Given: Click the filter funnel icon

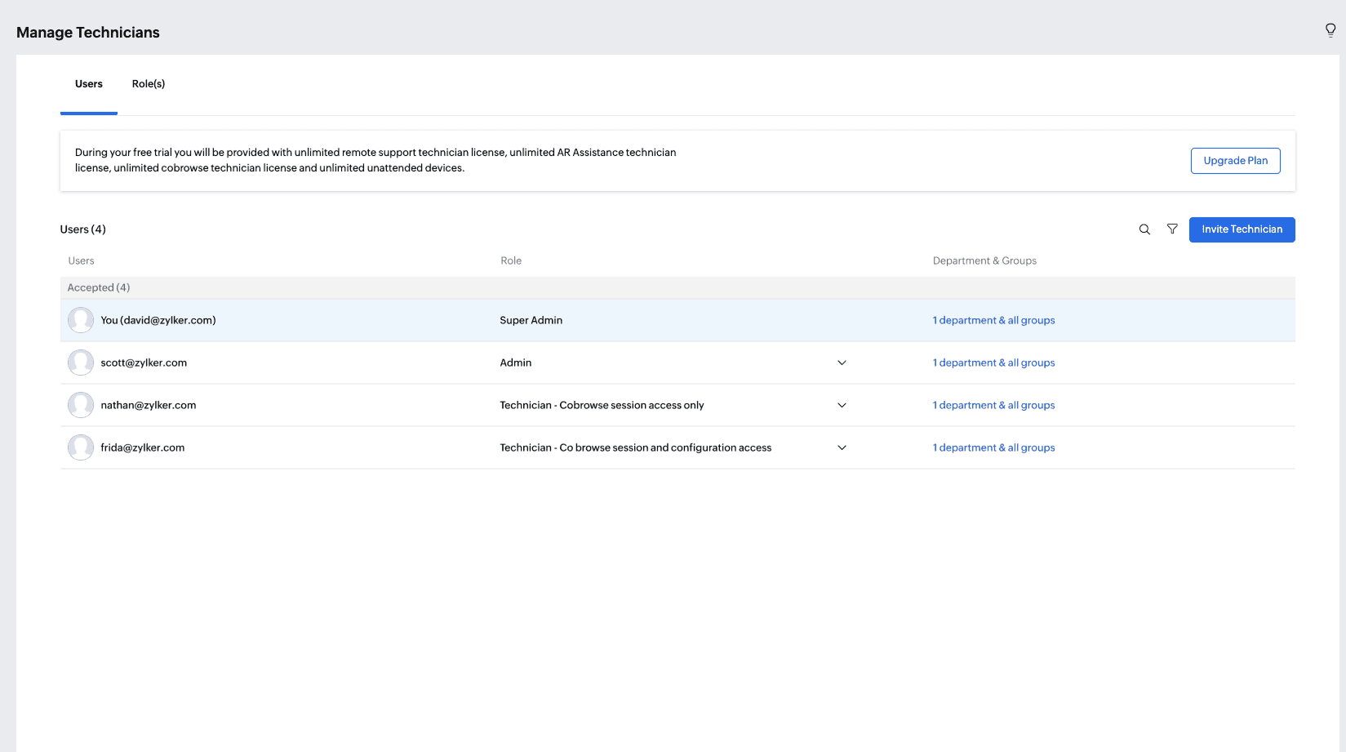Looking at the screenshot, I should pyautogui.click(x=1172, y=229).
